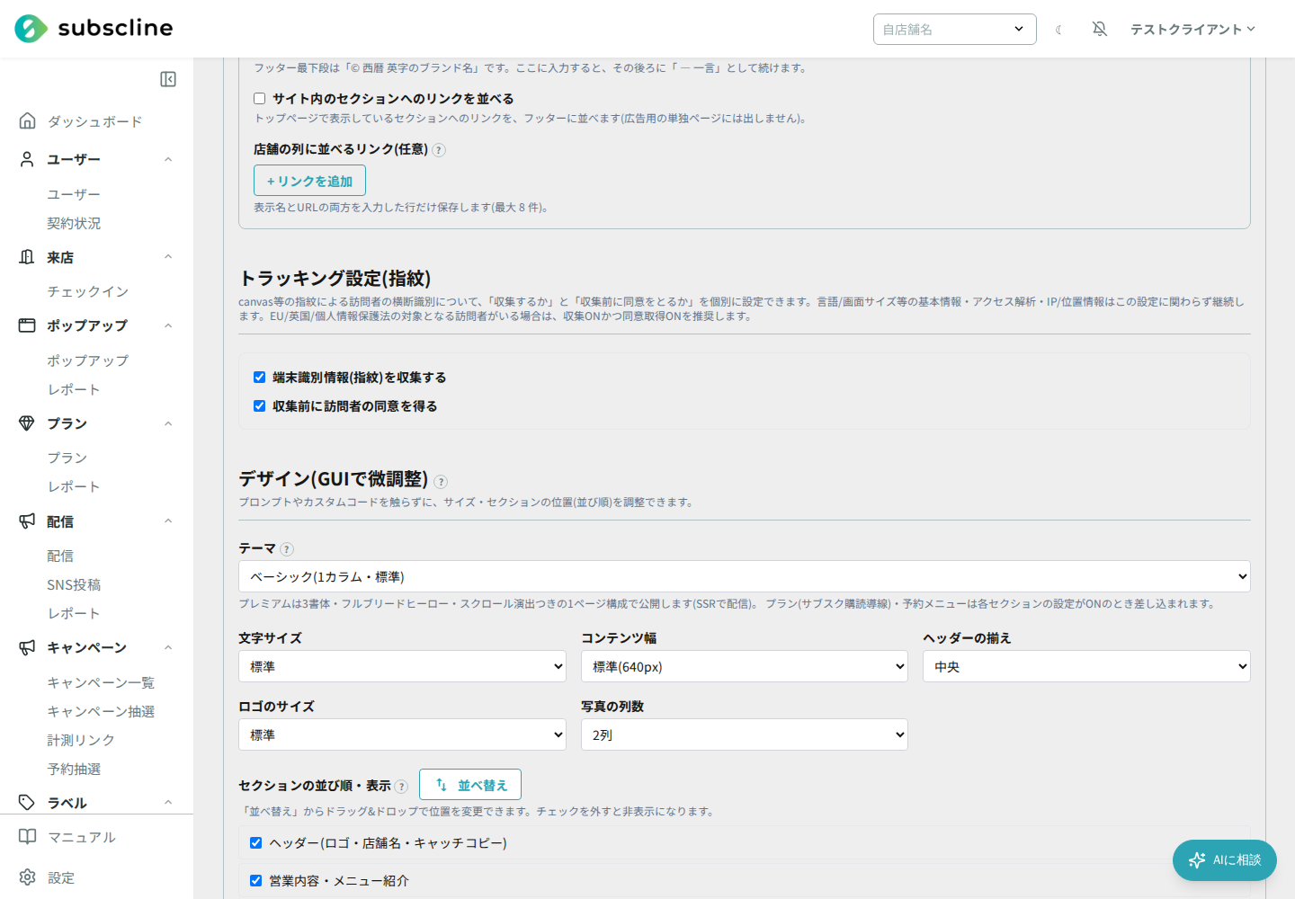This screenshot has width=1295, height=899.
Task: Click the 並べ替え button
Action: pos(470,785)
